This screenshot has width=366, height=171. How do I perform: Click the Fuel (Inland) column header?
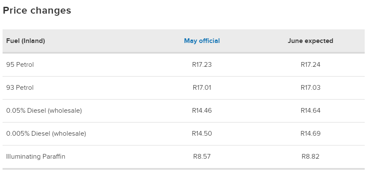coord(26,41)
